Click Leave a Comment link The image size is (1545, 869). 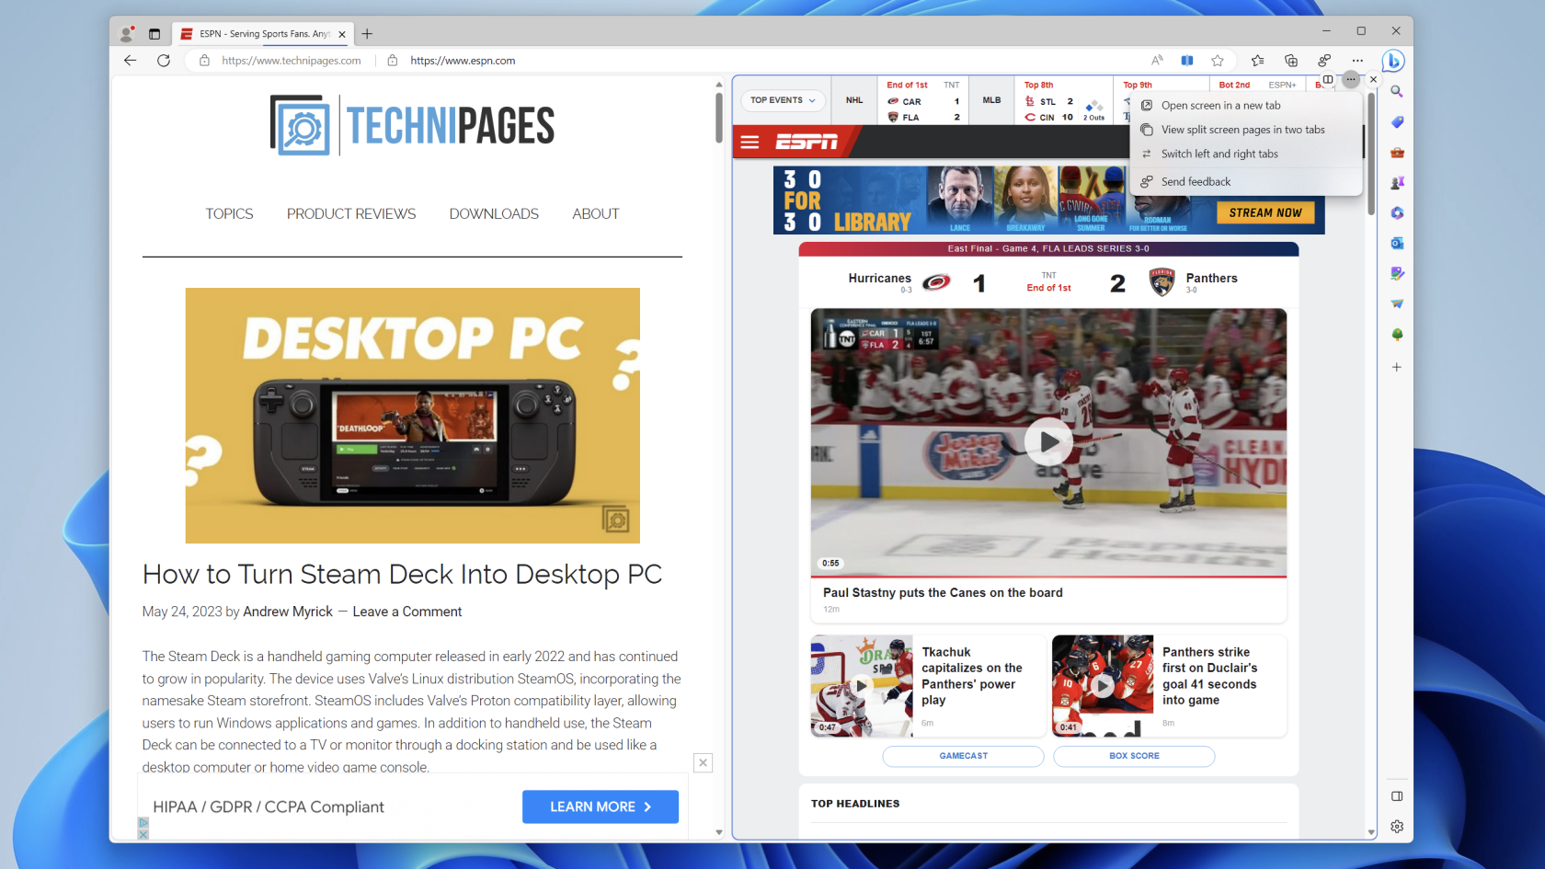pos(407,612)
